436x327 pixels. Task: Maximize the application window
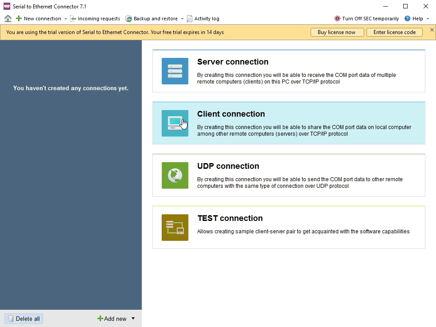click(405, 6)
